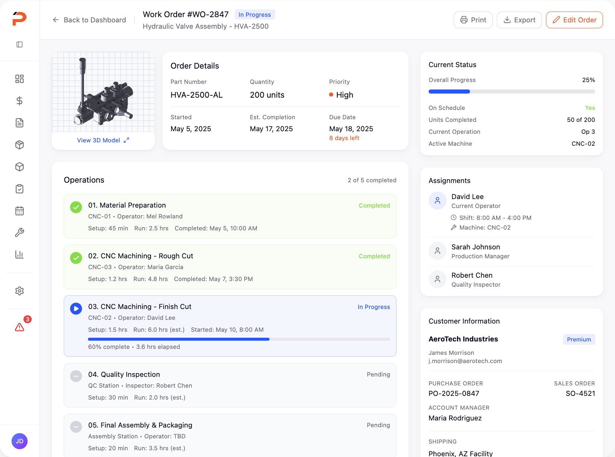Toggle the sidebar panel icon
Screen dimensions: 615x457
20,45
